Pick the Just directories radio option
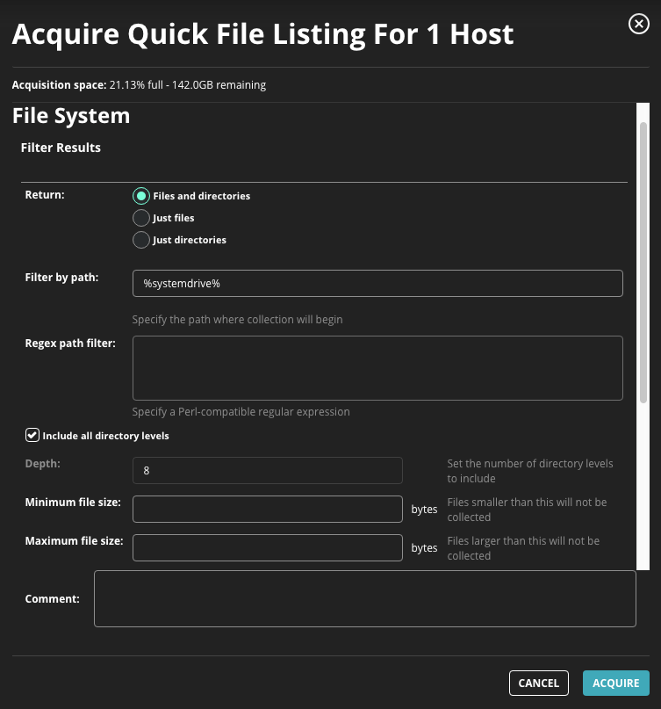 click(141, 240)
